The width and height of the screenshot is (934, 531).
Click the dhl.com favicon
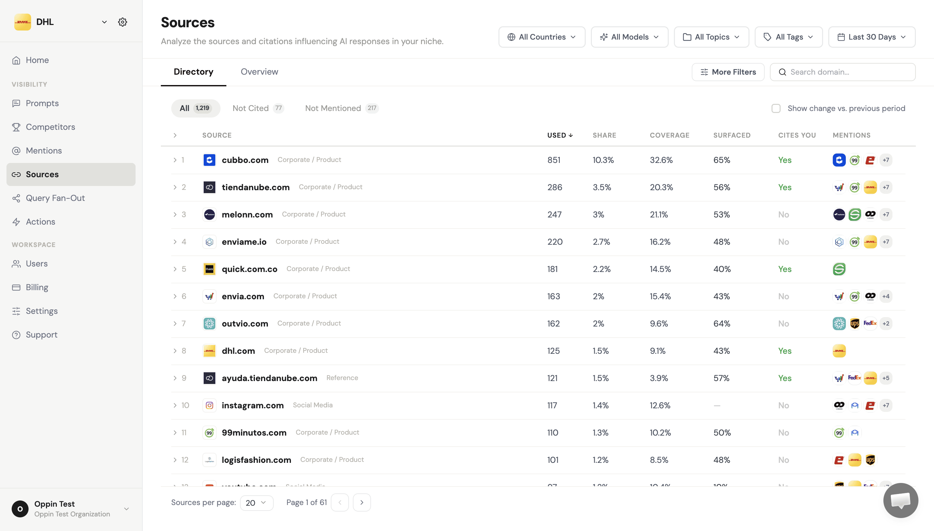point(210,351)
